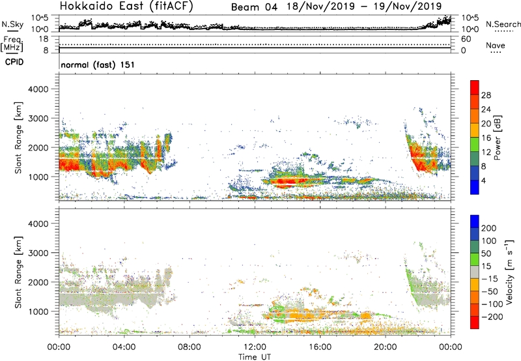Click the 'Hokkaido East (fitACF)' title
Viewport: 521px width, 361px height.
pyautogui.click(x=126, y=7)
